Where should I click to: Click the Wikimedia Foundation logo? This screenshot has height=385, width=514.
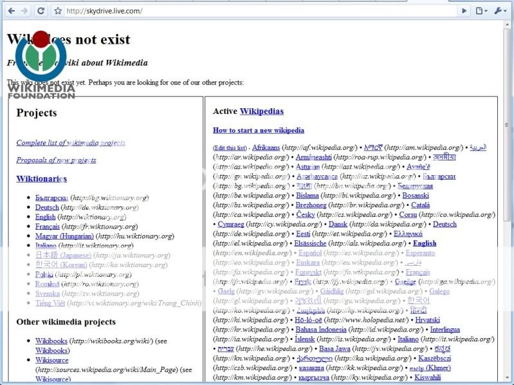[41, 66]
